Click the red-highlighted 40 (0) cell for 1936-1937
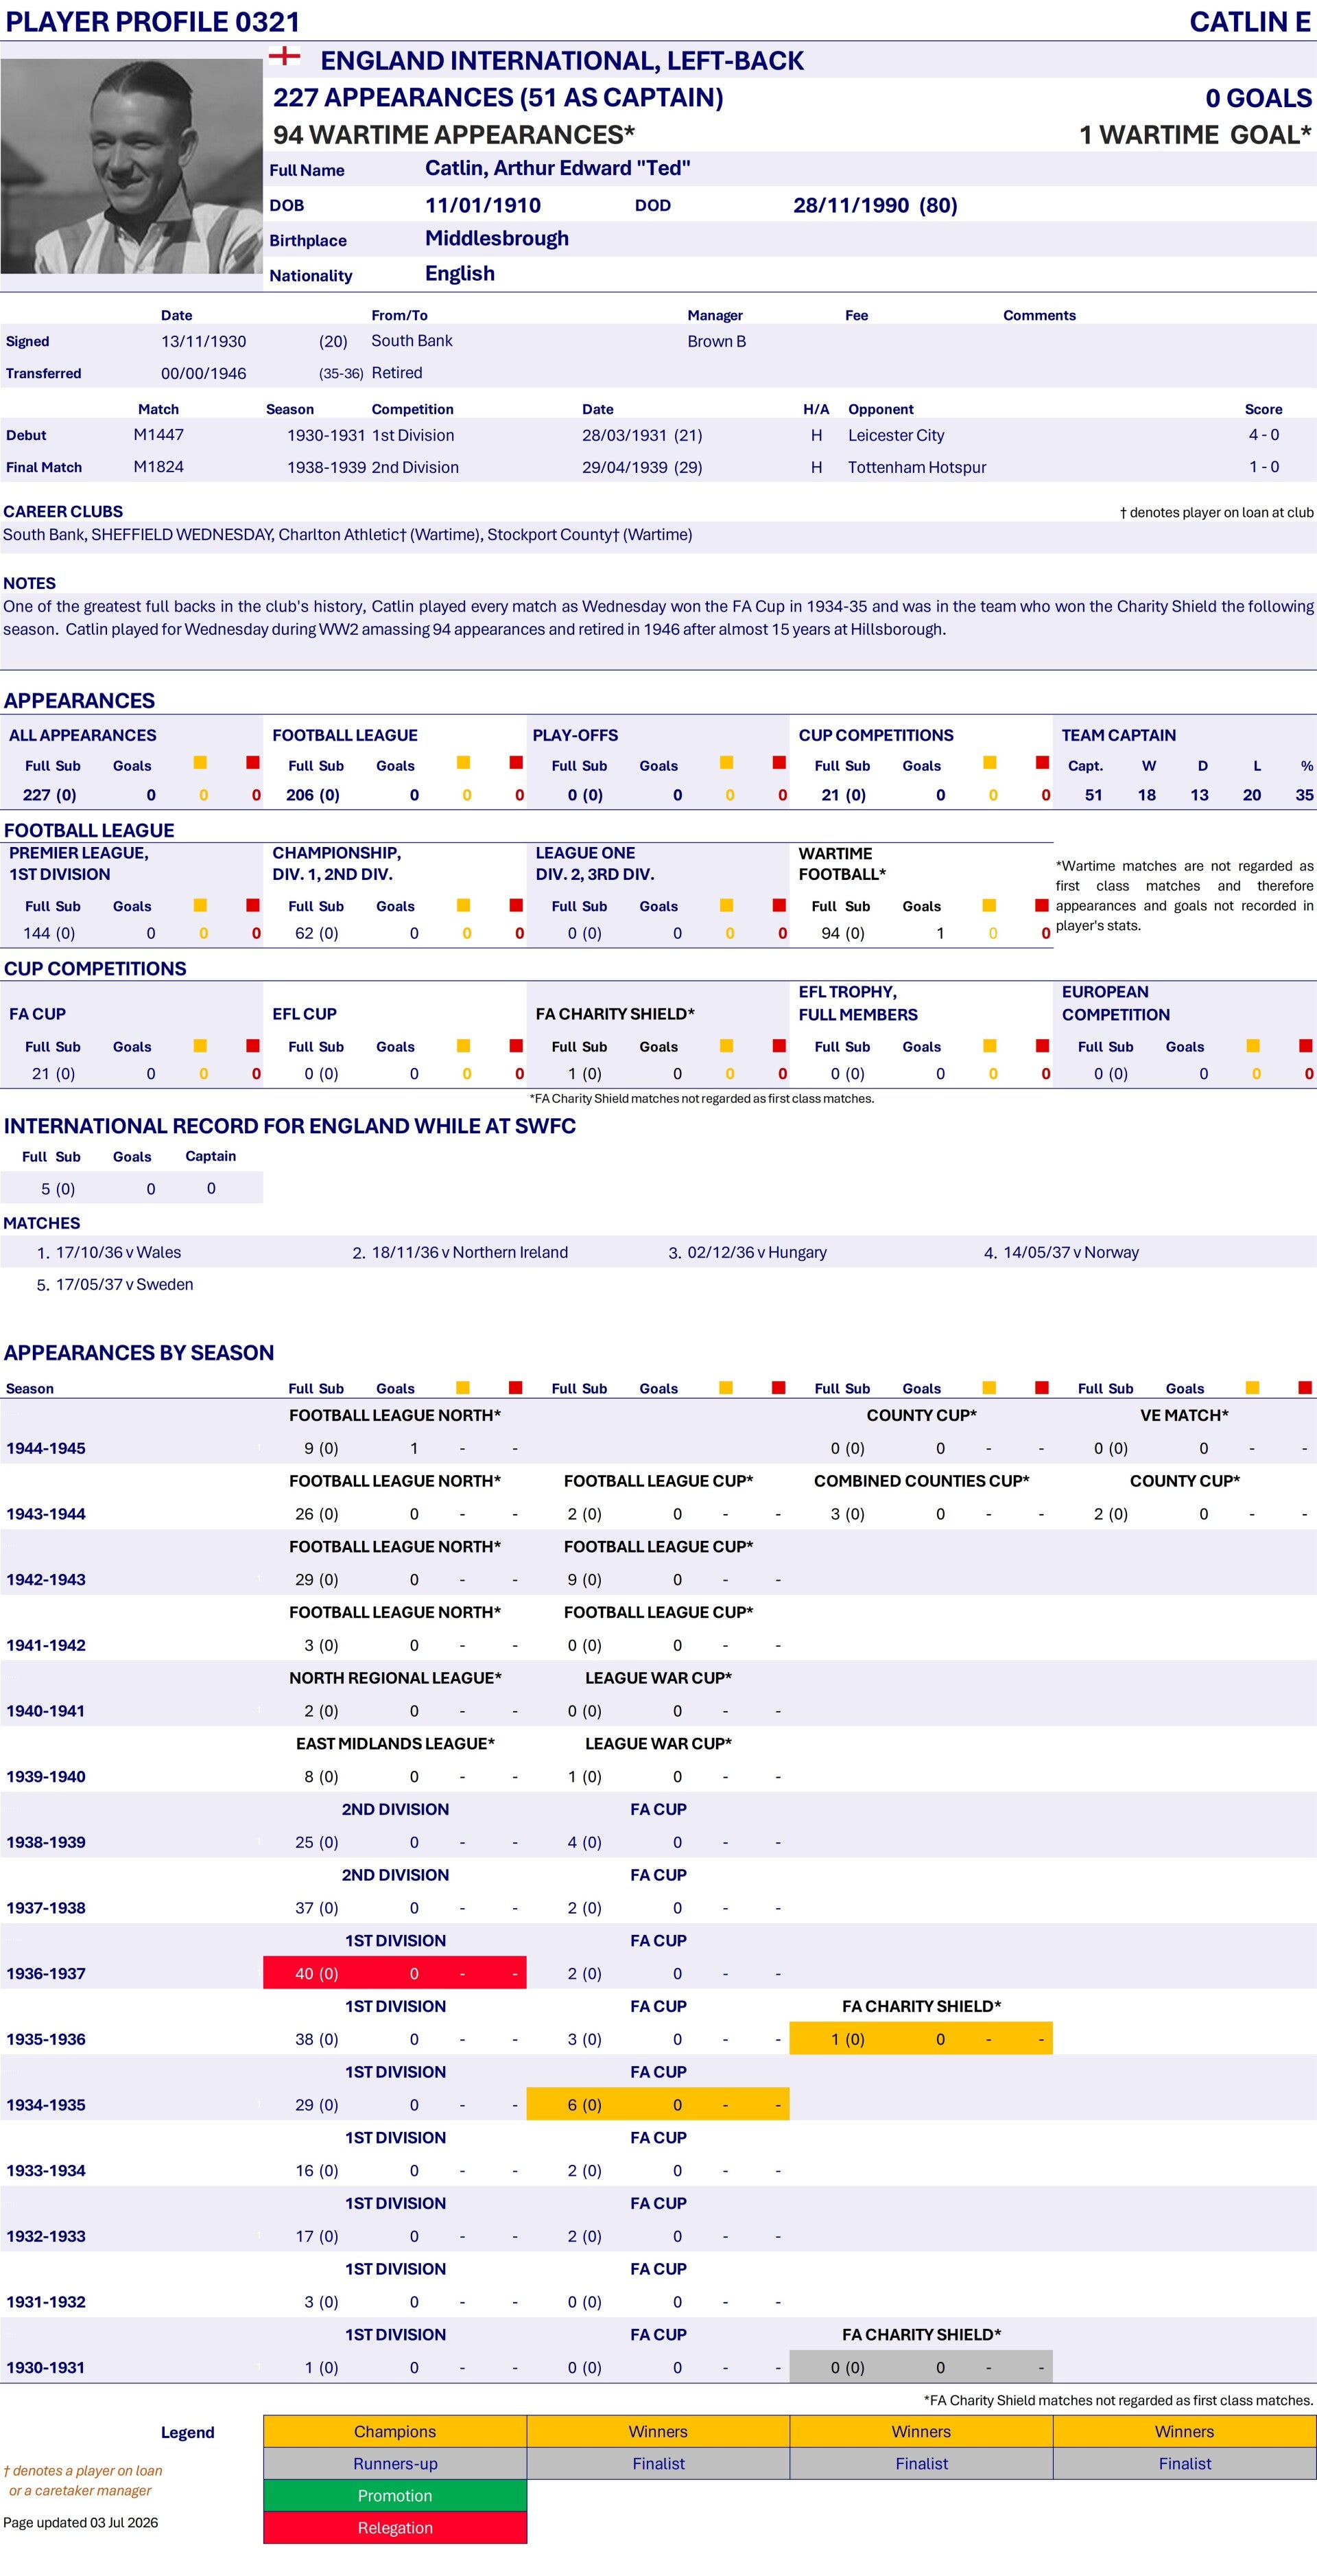Image resolution: width=1317 pixels, height=2576 pixels. [x=317, y=1973]
